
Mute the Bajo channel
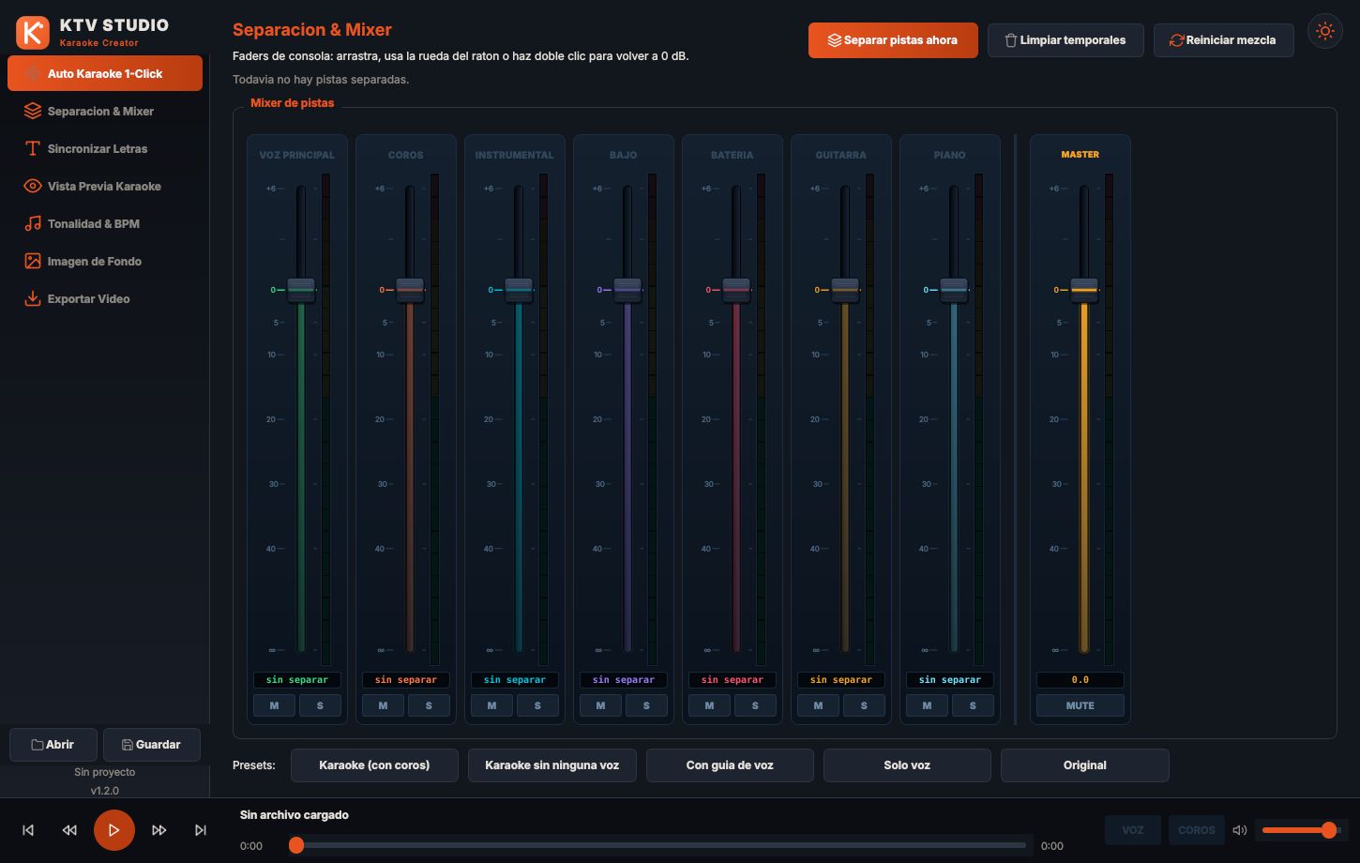click(x=600, y=705)
